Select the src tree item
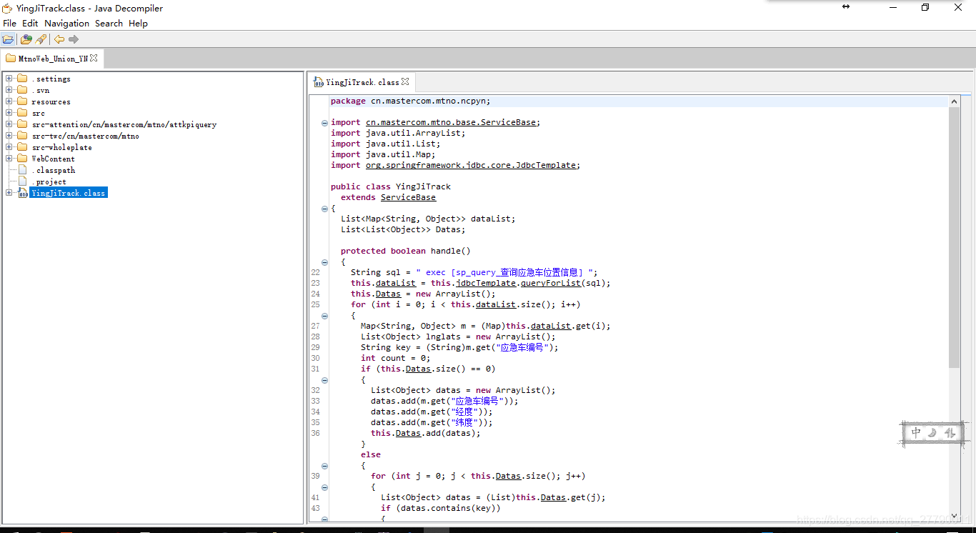Viewport: 976px width, 533px height. (38, 113)
